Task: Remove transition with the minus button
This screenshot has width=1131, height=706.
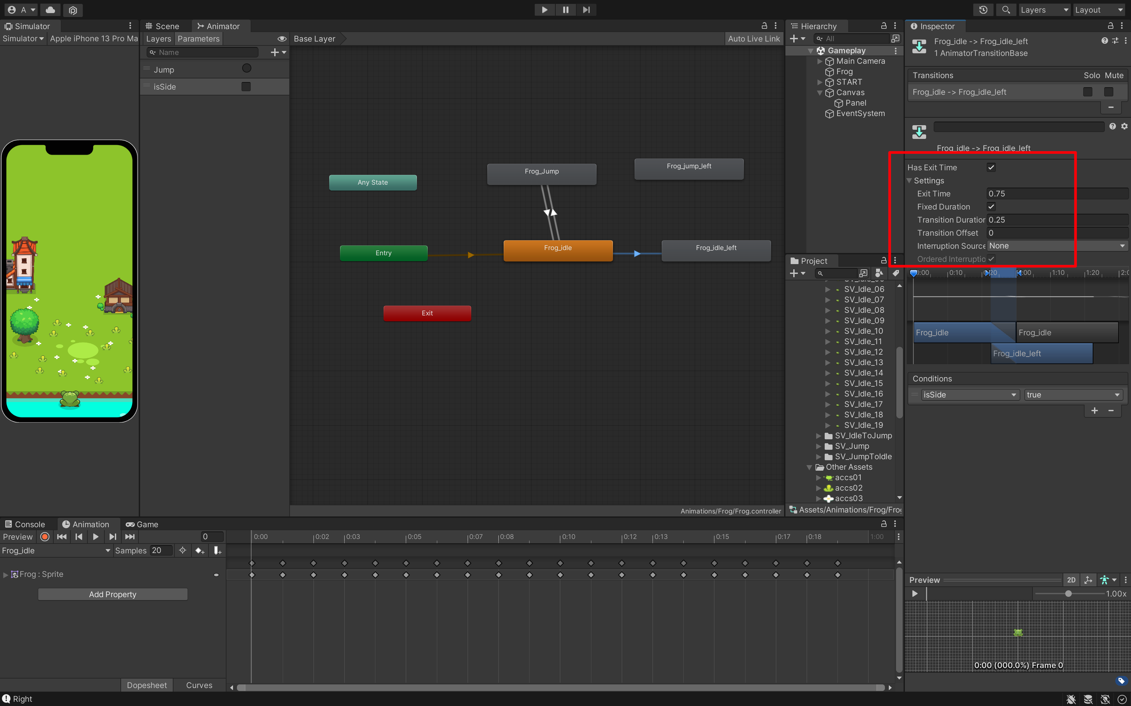Action: (x=1111, y=108)
